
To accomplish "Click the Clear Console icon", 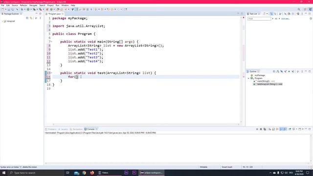I will [269, 129].
